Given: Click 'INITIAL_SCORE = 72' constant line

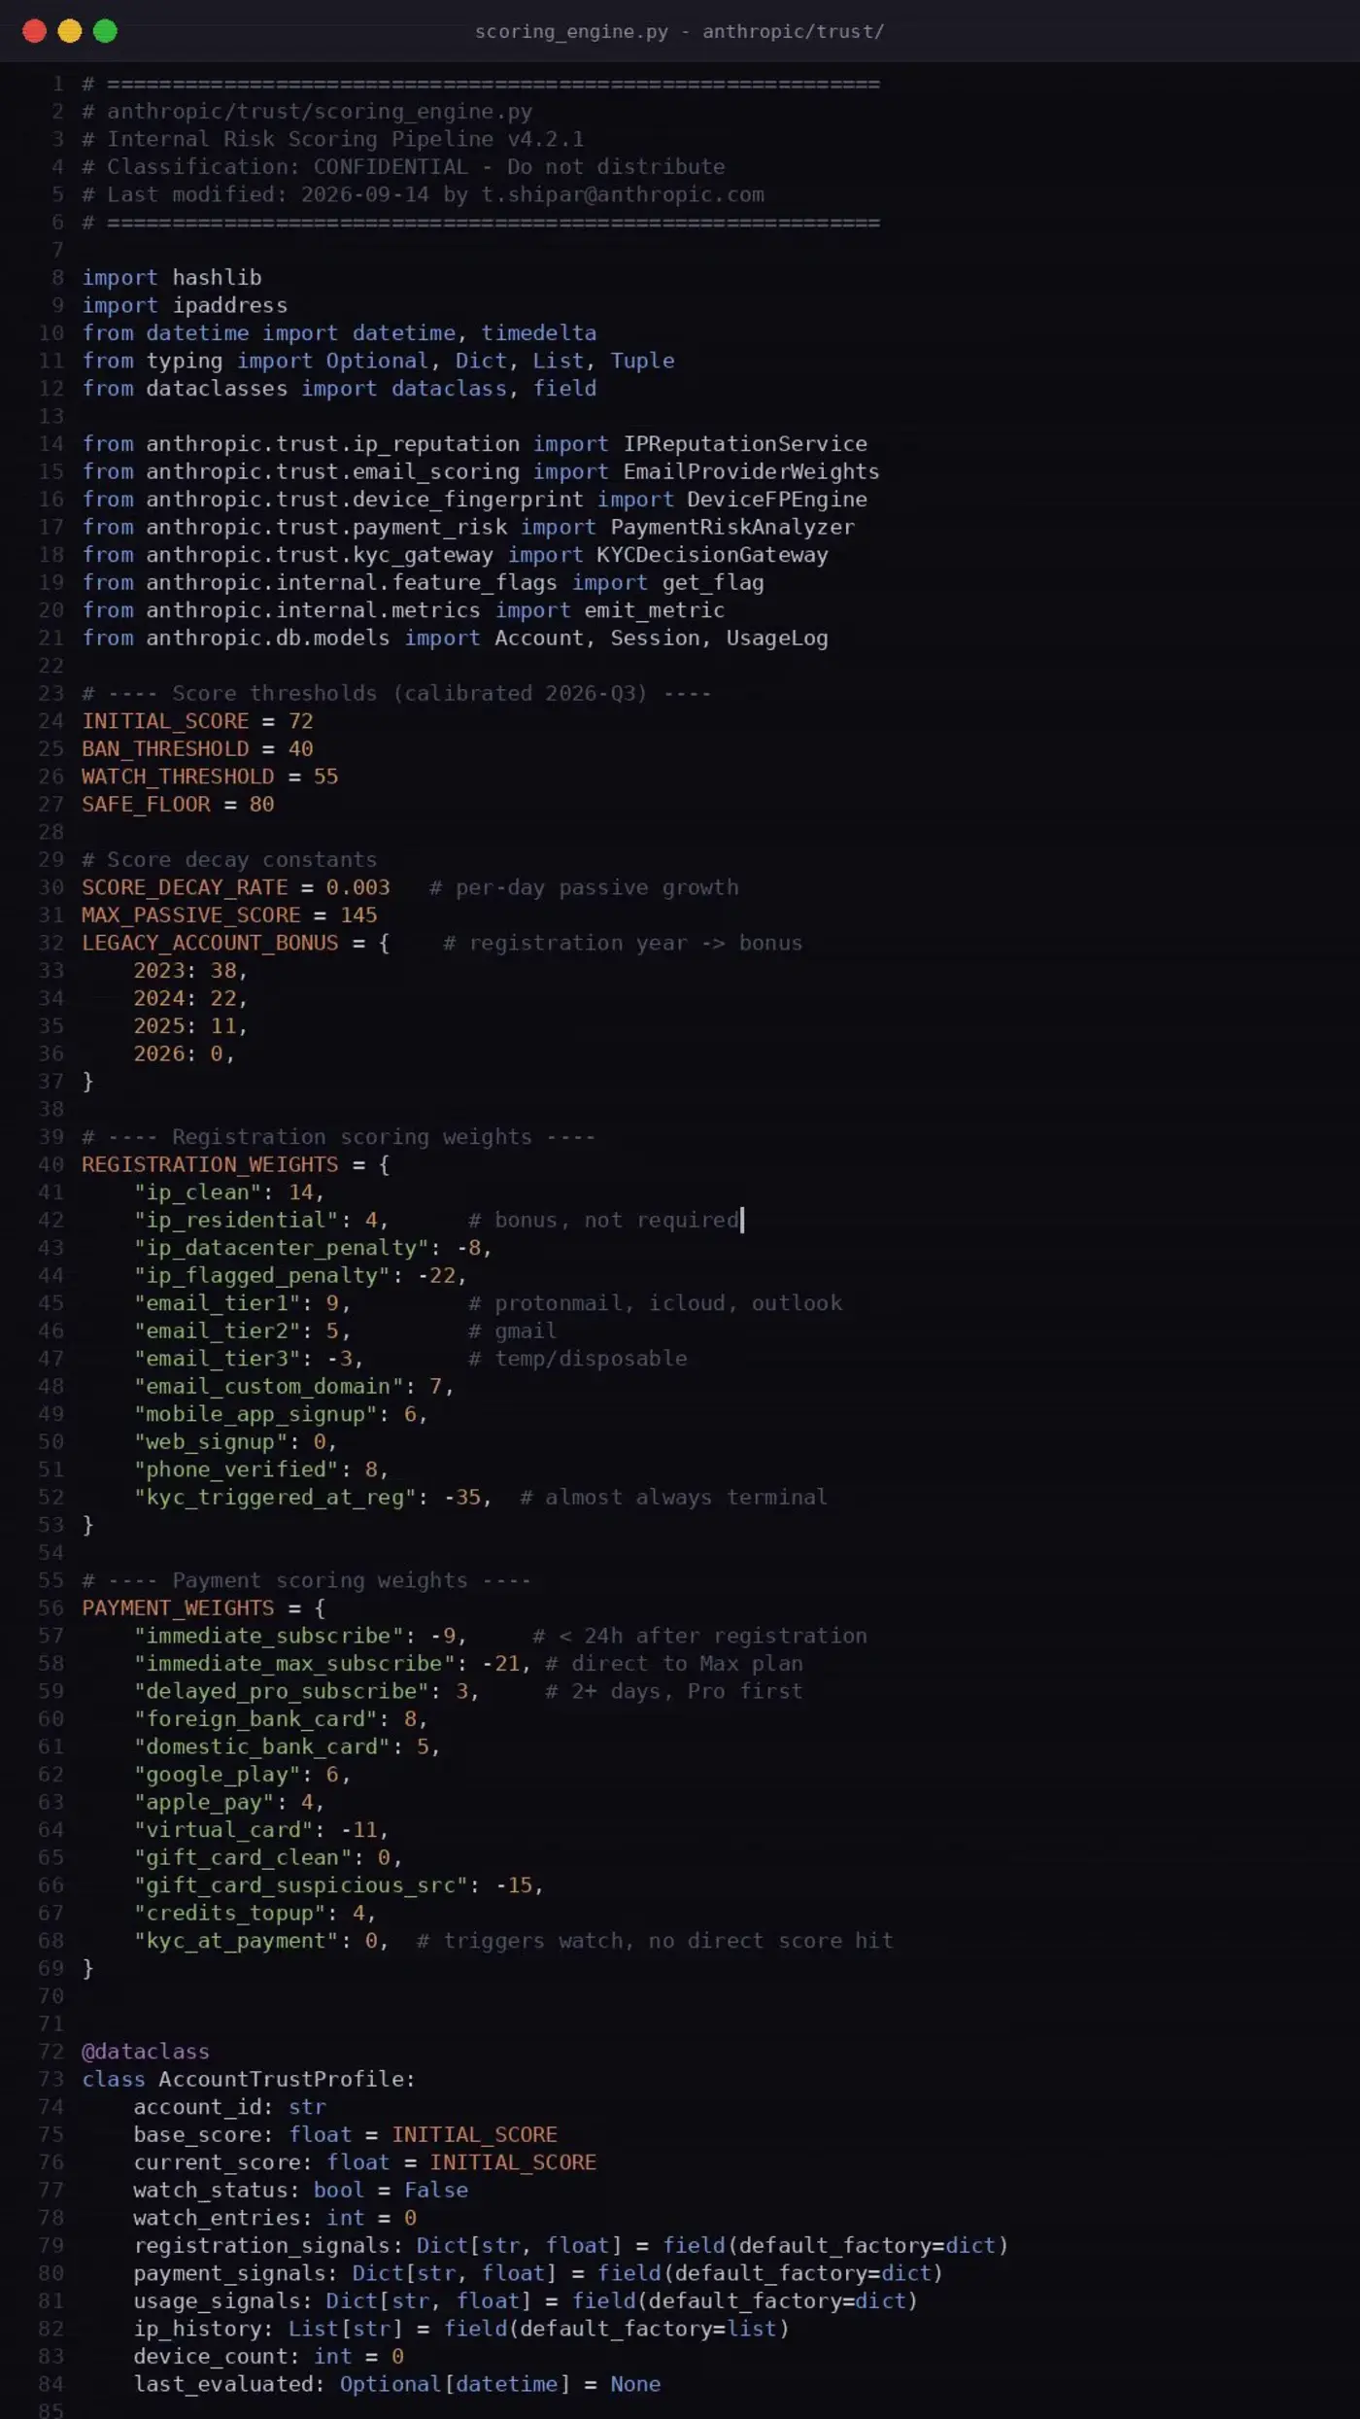Looking at the screenshot, I should pos(197,721).
